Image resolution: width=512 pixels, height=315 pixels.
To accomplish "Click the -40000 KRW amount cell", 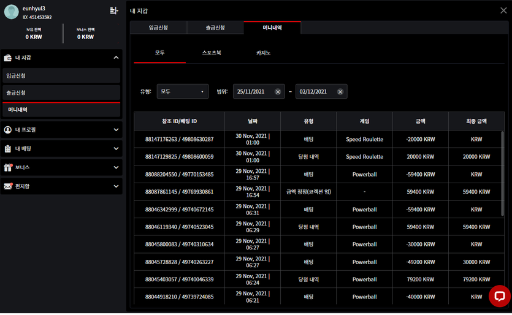I will (x=421, y=297).
